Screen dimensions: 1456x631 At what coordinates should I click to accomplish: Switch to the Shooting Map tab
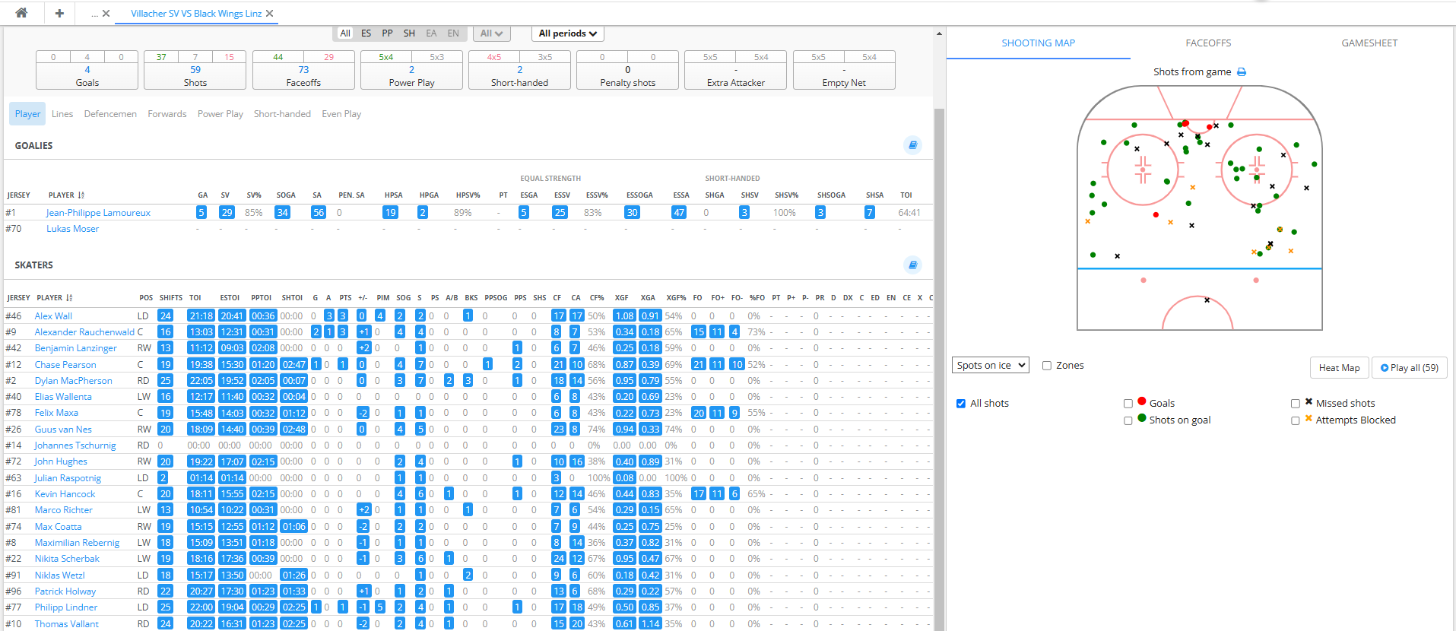click(x=1038, y=43)
